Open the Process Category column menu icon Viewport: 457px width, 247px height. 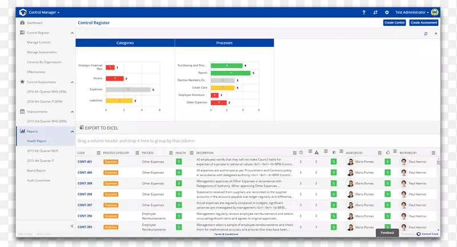137,153
